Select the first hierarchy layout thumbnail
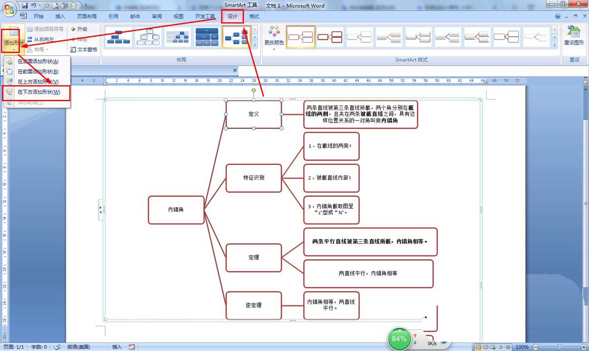The width and height of the screenshot is (589, 351). (119, 37)
